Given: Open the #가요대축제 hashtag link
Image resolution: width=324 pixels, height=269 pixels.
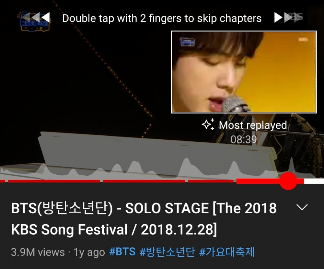Looking at the screenshot, I should 227,252.
